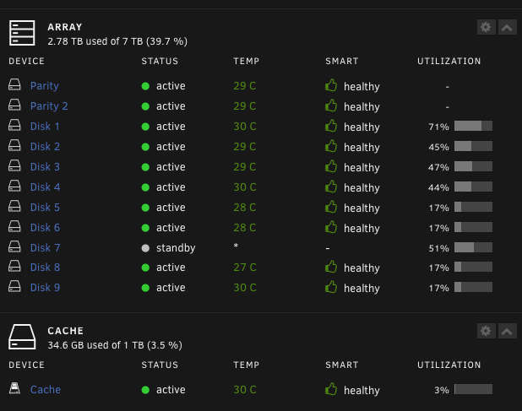Click the drive icon beside Parity 2
522x411 pixels.
(14, 105)
